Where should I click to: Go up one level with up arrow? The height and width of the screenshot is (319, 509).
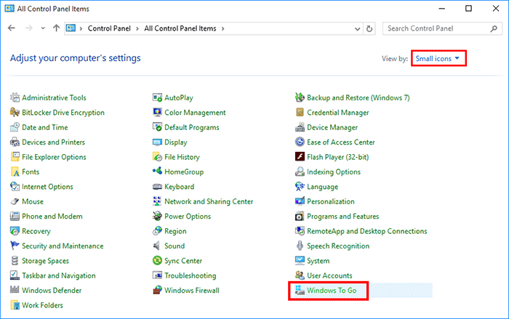57,28
